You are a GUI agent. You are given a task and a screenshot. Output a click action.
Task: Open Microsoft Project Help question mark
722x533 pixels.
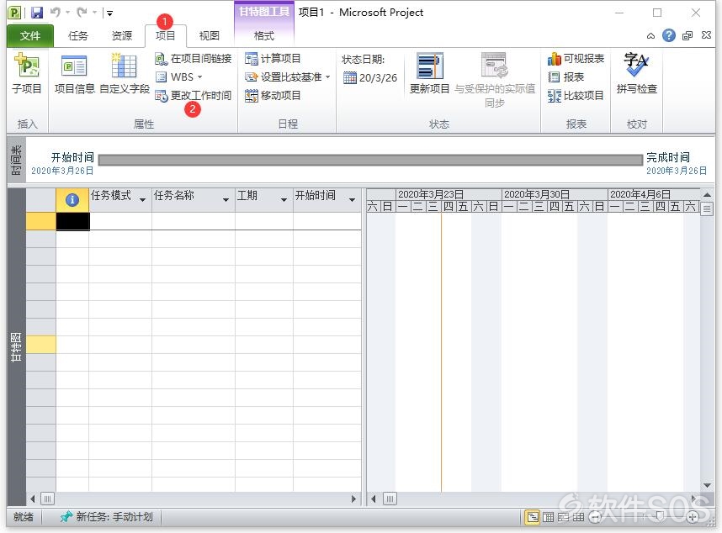point(669,35)
